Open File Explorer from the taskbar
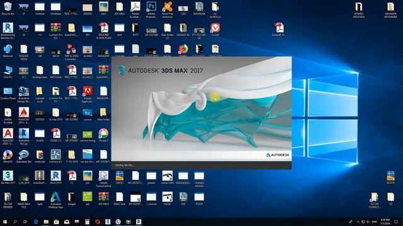The image size is (403, 226). pos(46,222)
